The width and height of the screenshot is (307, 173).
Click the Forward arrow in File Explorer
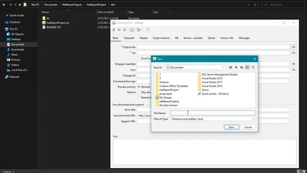(x=10, y=5)
